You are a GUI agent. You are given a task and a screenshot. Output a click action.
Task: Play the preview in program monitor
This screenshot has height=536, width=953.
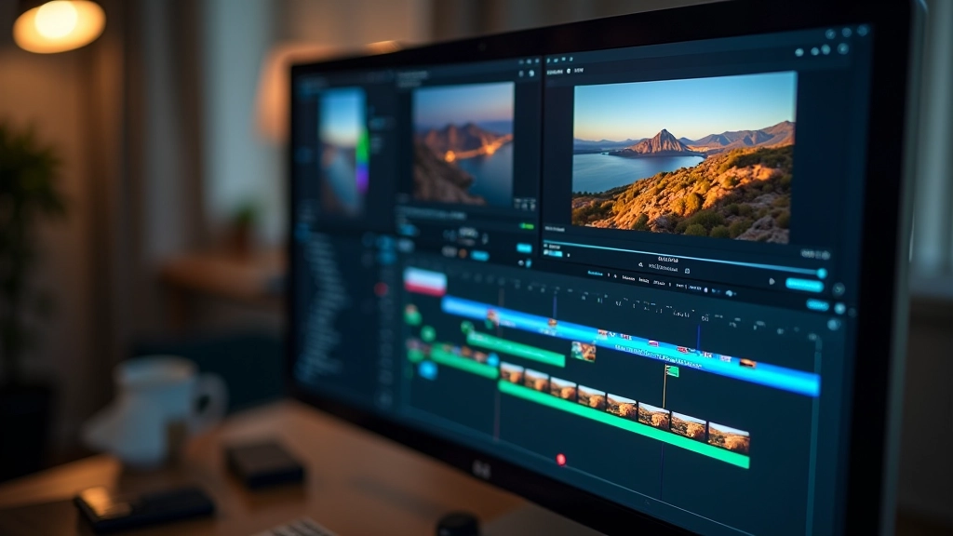click(x=772, y=281)
